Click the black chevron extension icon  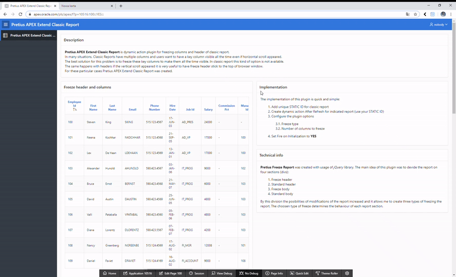(425, 14)
